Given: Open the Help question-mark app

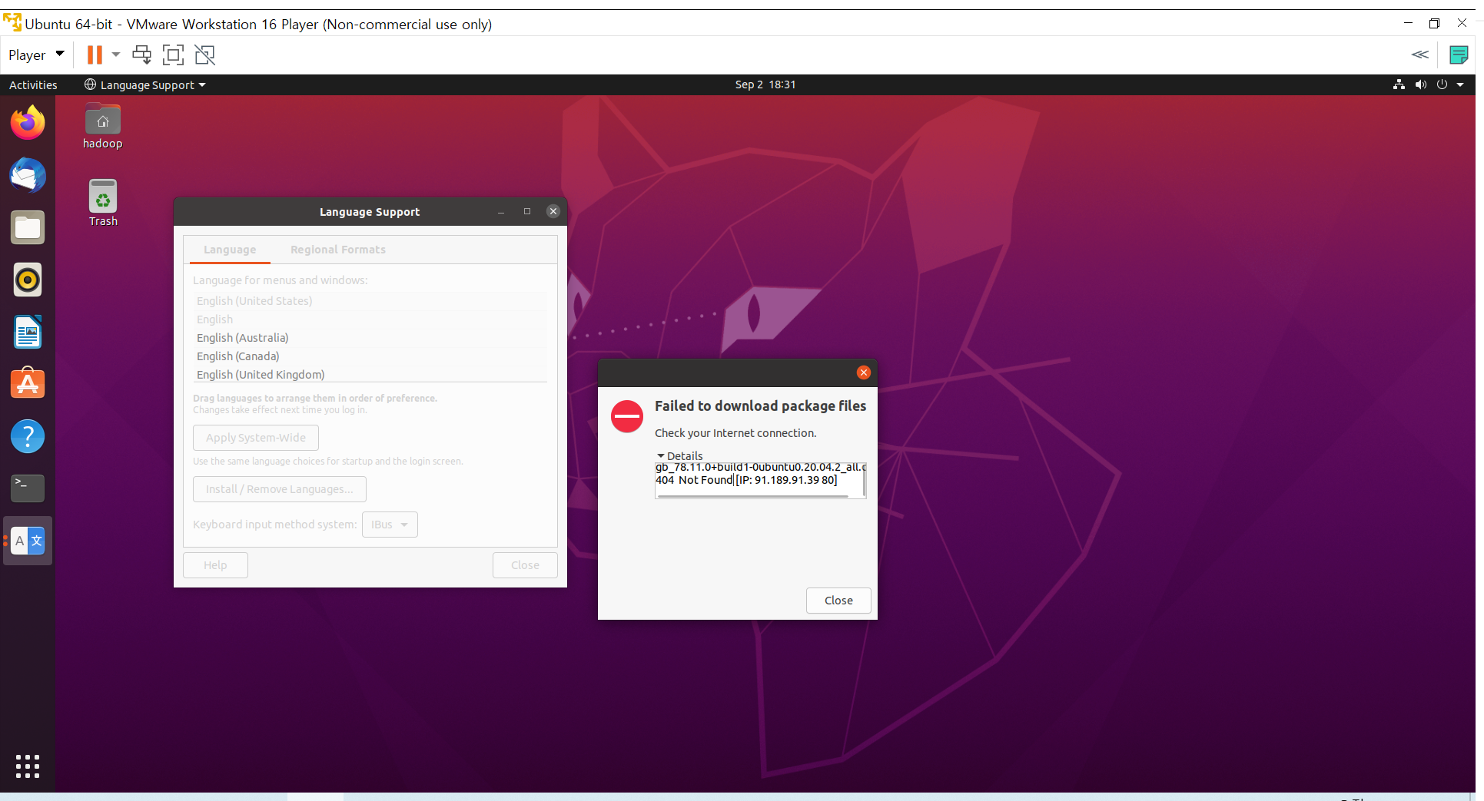Looking at the screenshot, I should (28, 436).
